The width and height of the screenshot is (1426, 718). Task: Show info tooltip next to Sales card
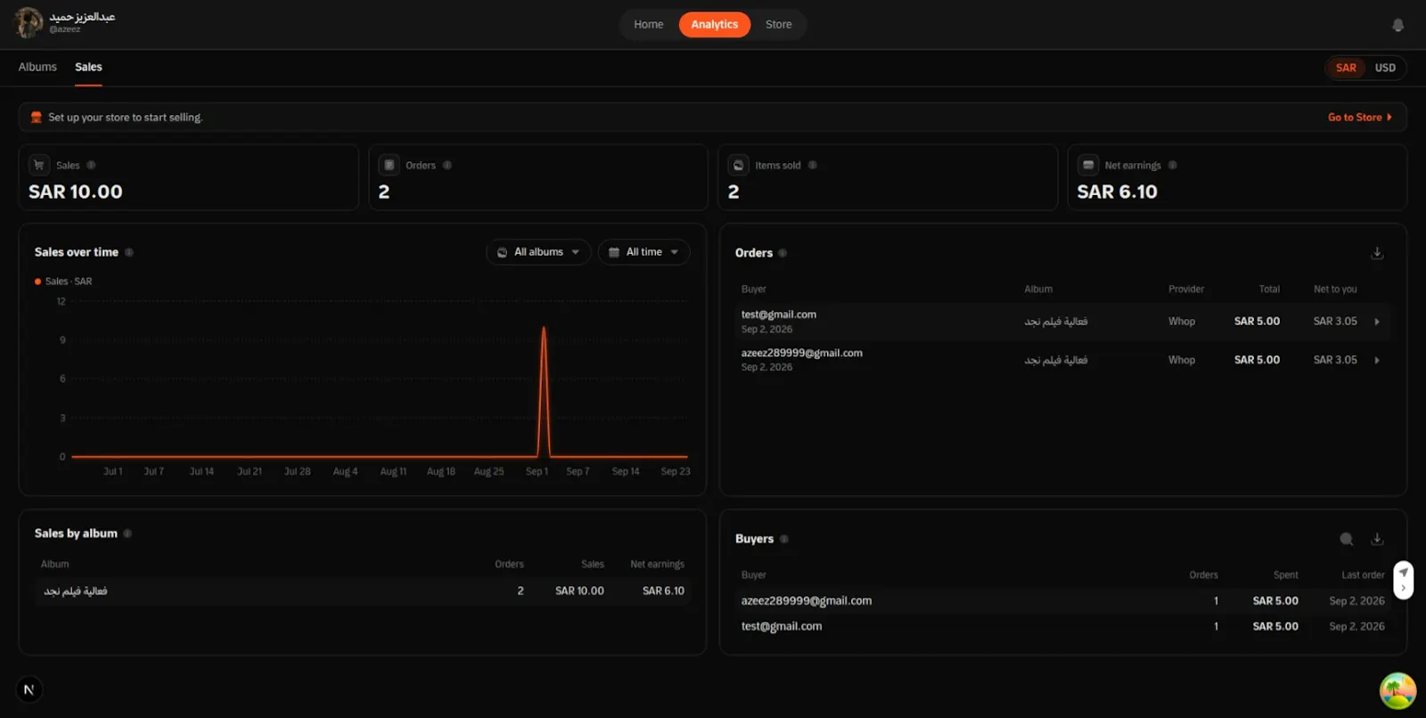pyautogui.click(x=91, y=165)
